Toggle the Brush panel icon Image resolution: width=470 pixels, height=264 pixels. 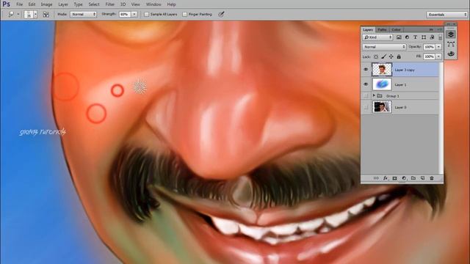pyautogui.click(x=46, y=15)
